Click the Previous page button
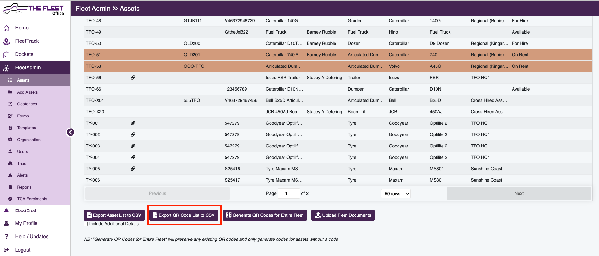599x256 pixels. click(x=157, y=193)
